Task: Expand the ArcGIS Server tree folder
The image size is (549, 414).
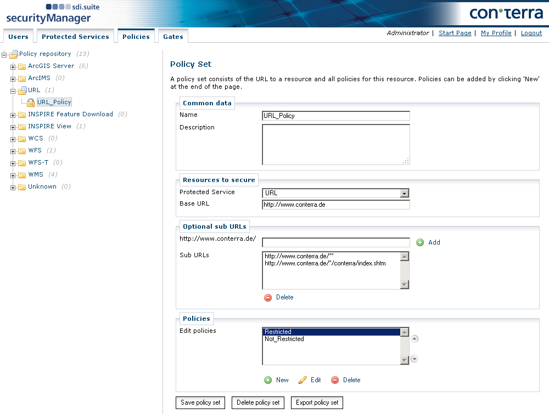Action: click(x=13, y=66)
